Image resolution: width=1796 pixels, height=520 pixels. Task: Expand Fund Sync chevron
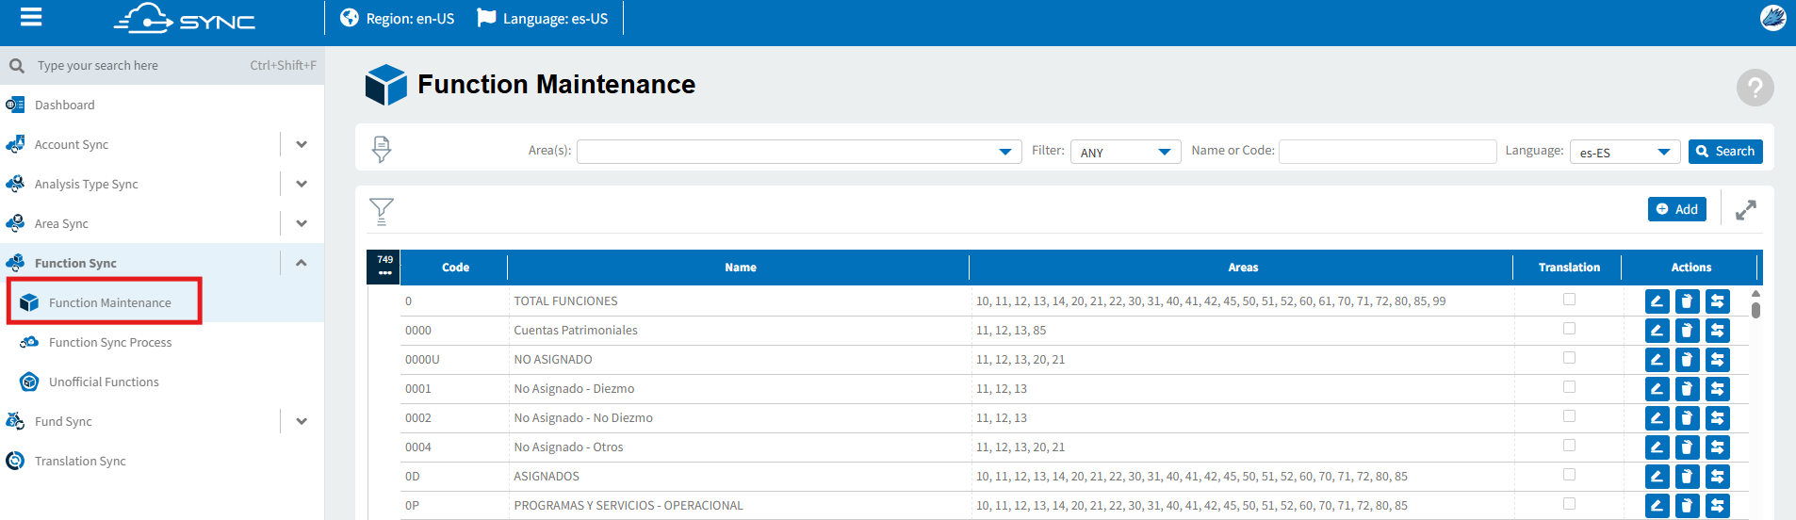pos(302,421)
